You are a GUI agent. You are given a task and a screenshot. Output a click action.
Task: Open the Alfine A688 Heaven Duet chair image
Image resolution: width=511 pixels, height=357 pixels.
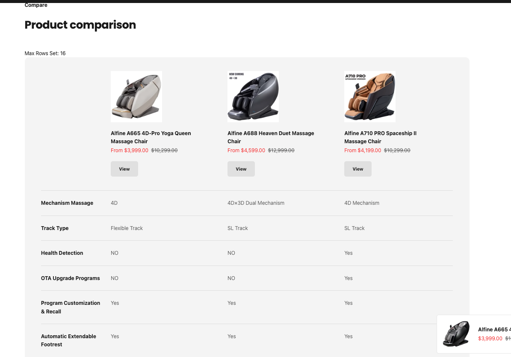[x=253, y=97]
